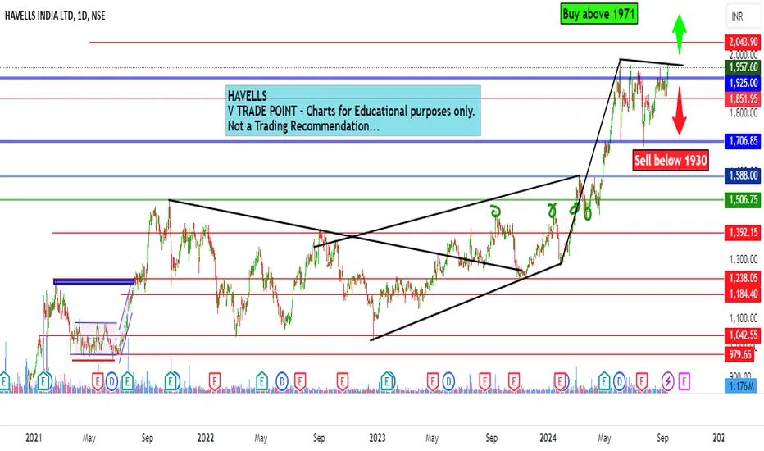Click the 1,238.05 red price label
The image size is (764, 451).
pyautogui.click(x=743, y=278)
